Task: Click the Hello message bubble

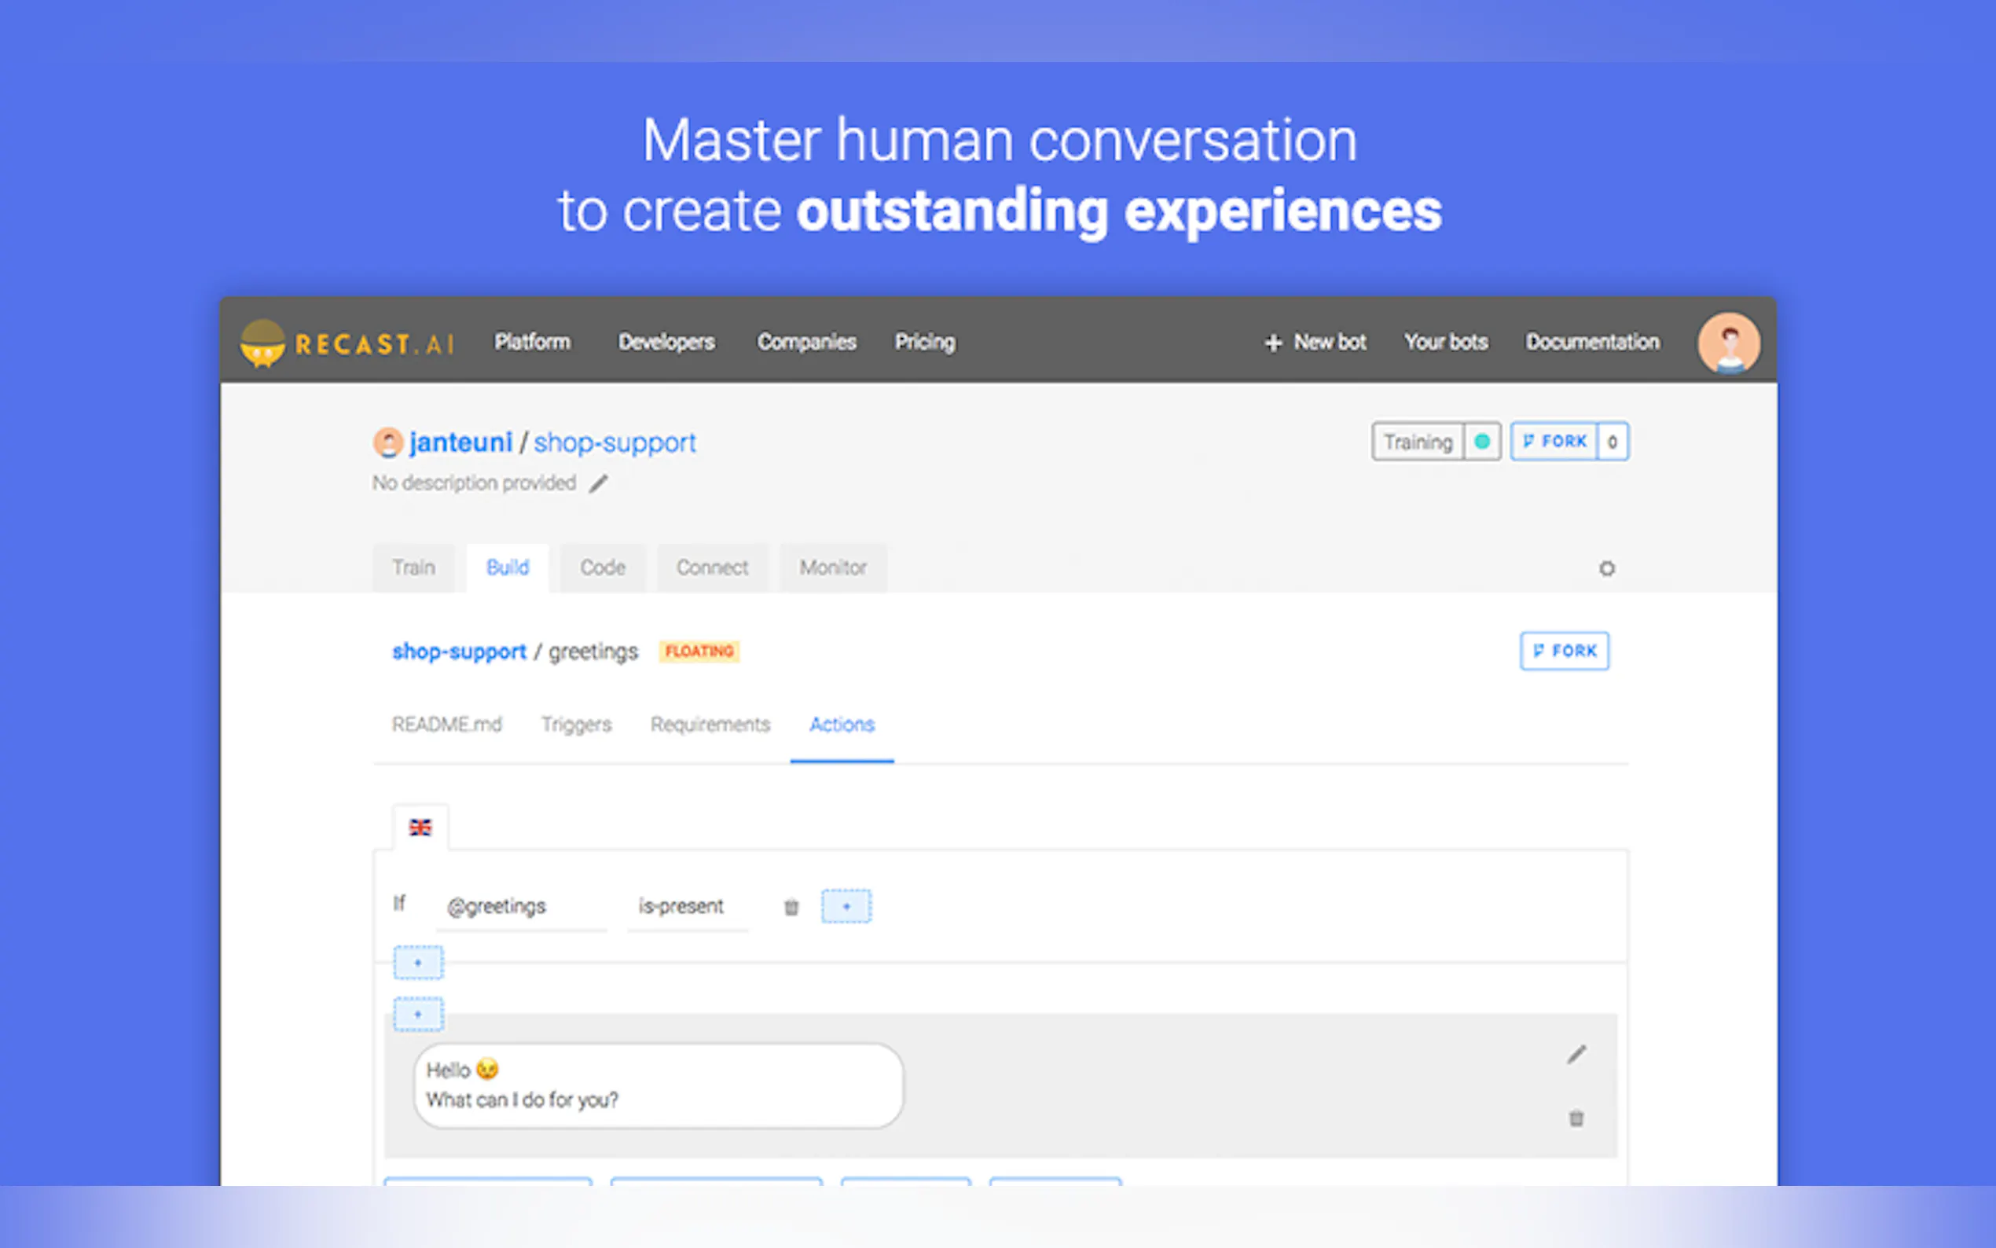Action: [658, 1085]
